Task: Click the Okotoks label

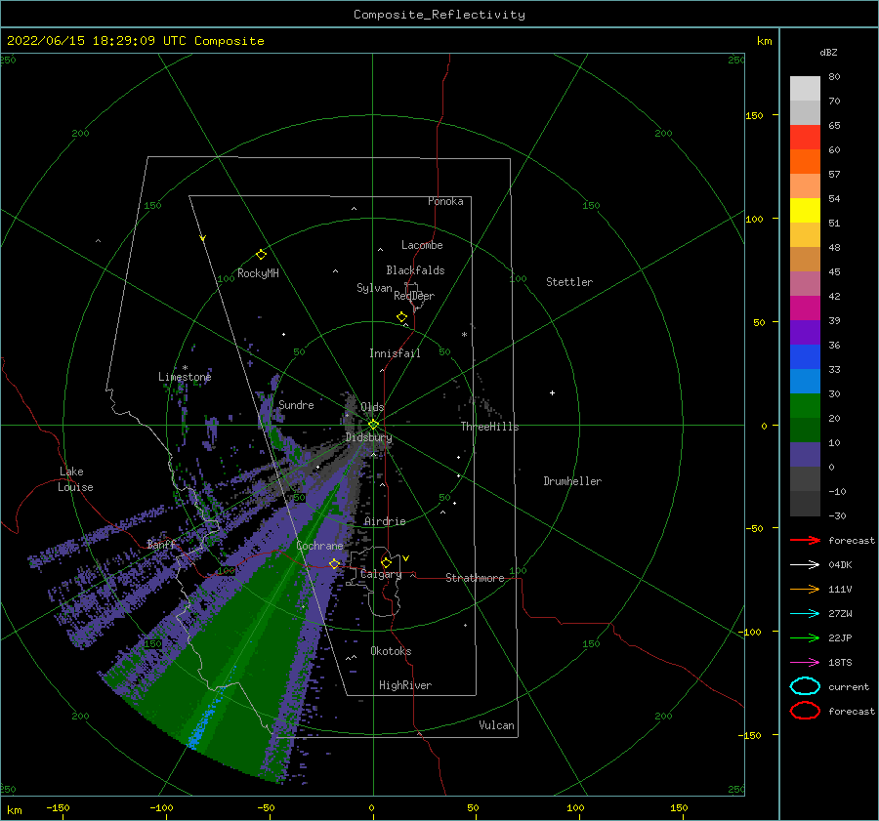Action: tap(391, 651)
